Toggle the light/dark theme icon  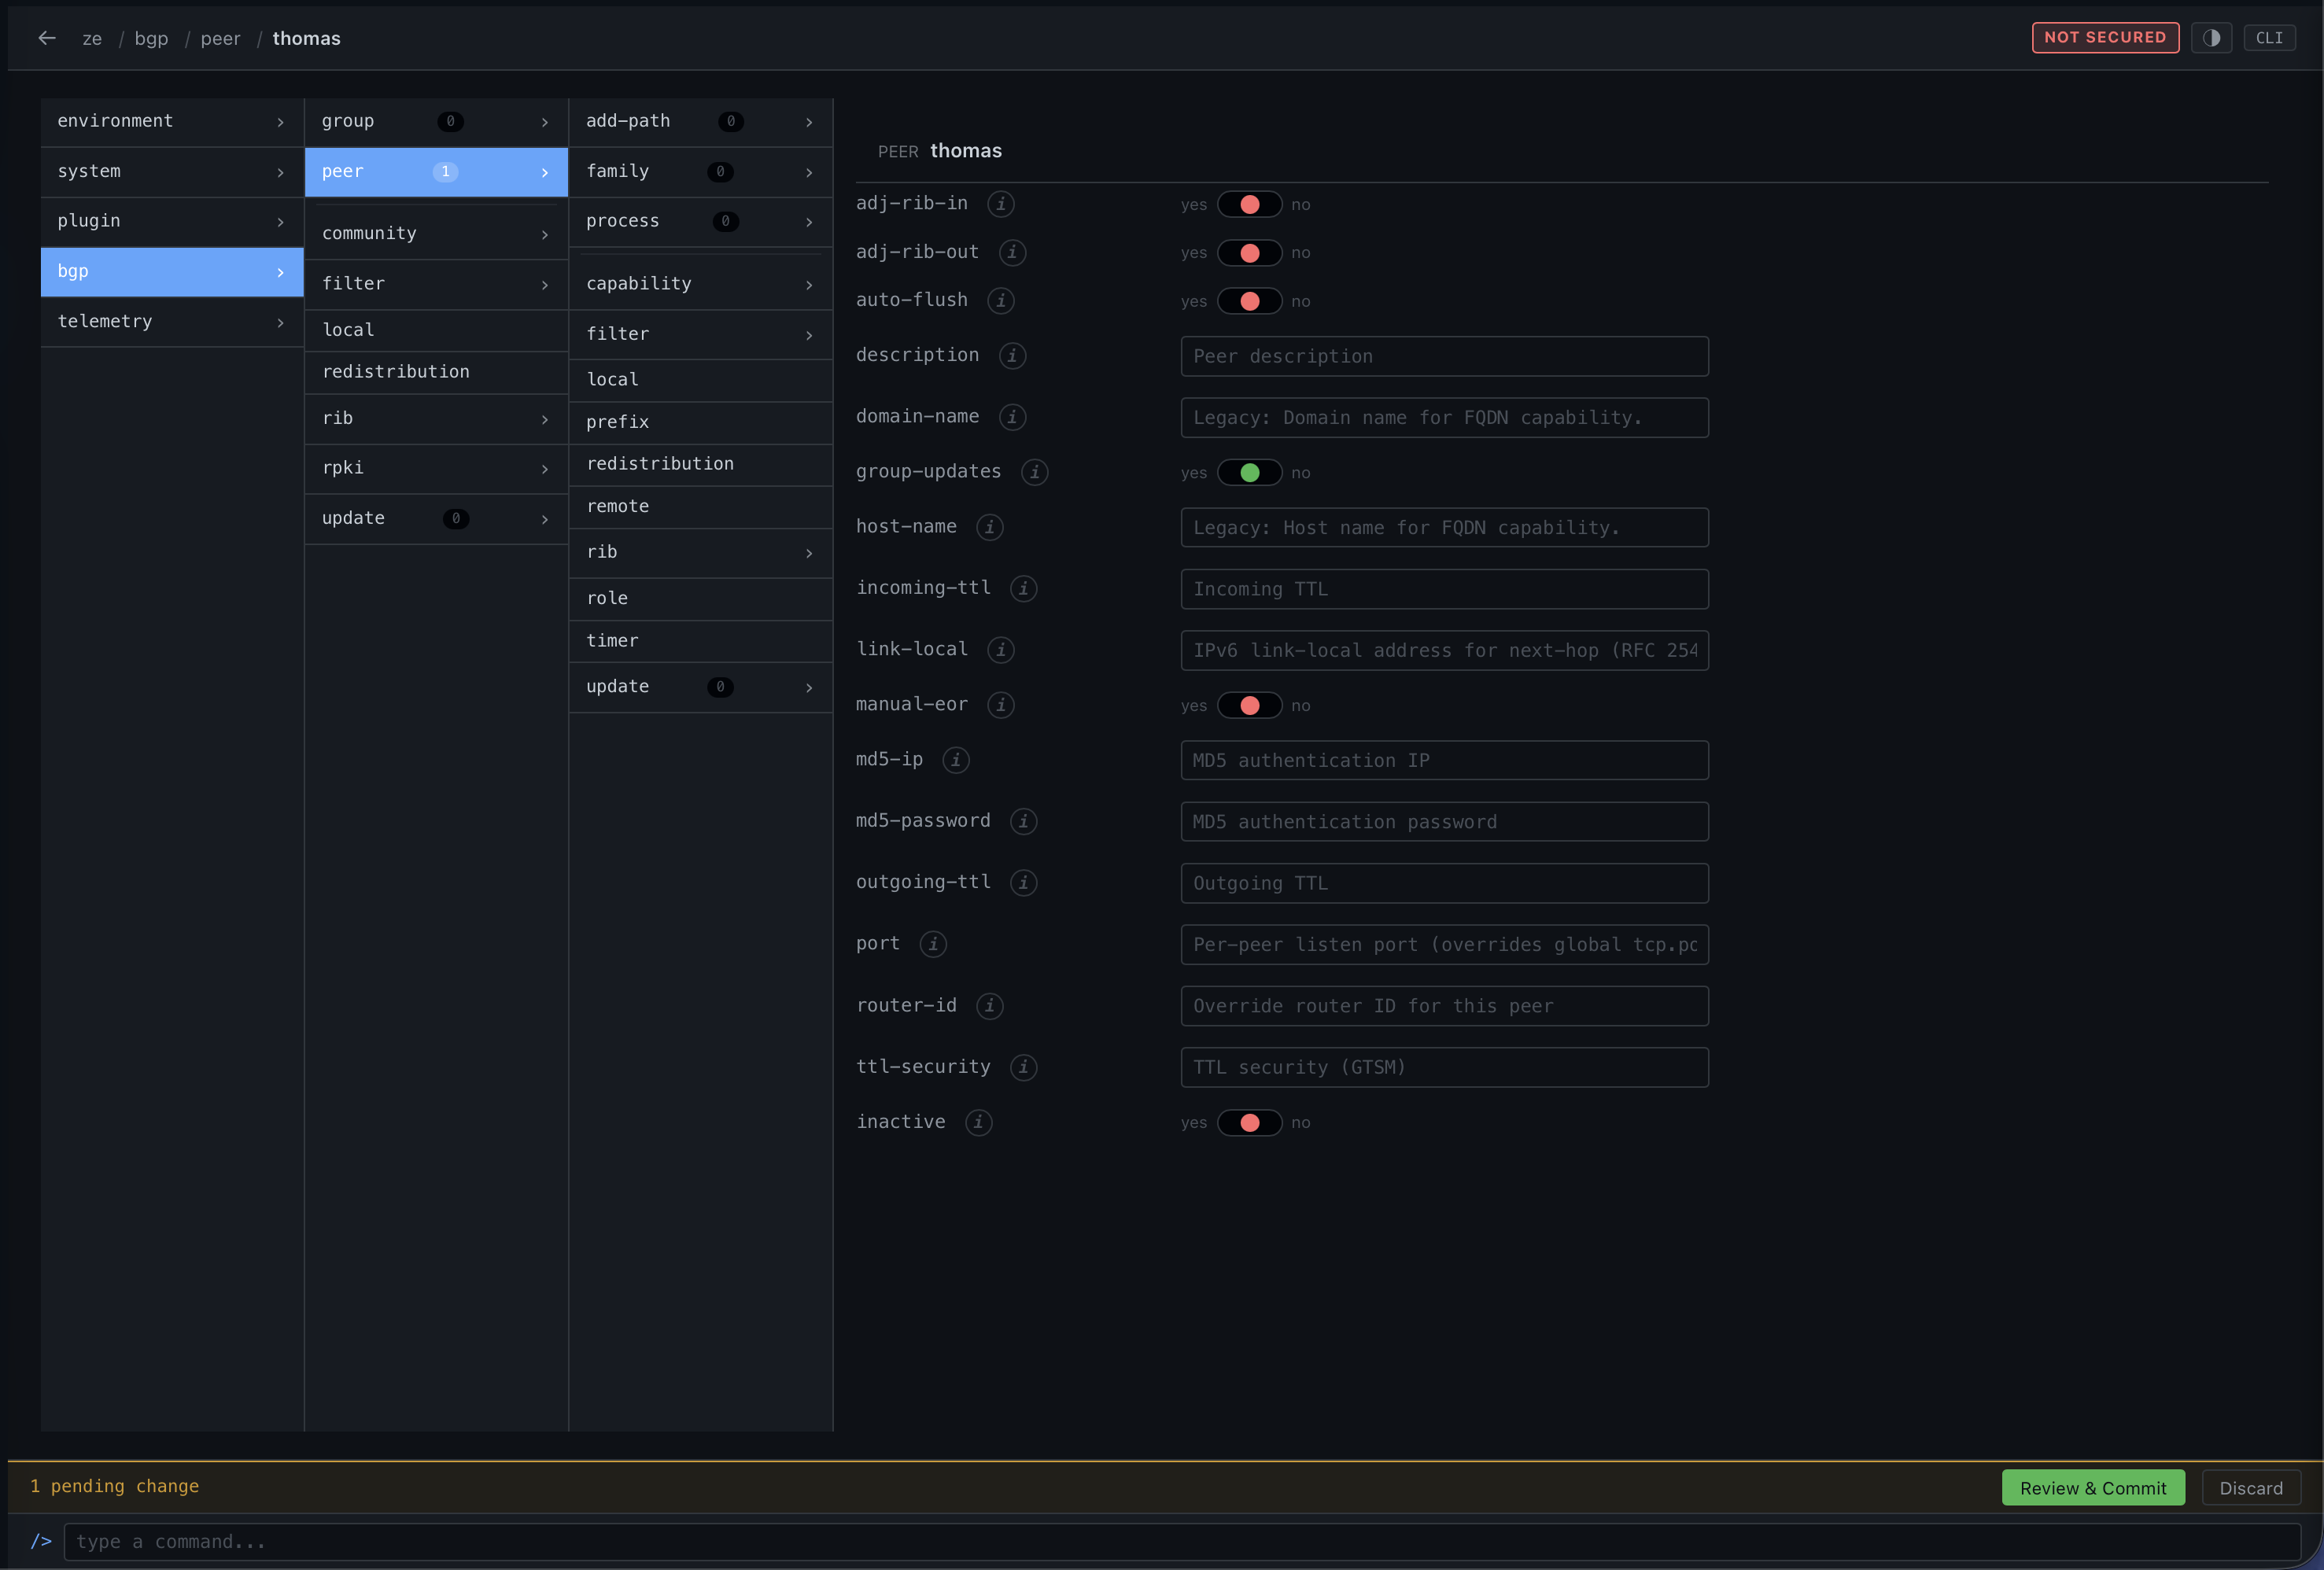click(x=2211, y=38)
